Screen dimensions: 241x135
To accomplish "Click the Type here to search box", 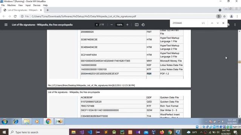I will click(39, 132).
